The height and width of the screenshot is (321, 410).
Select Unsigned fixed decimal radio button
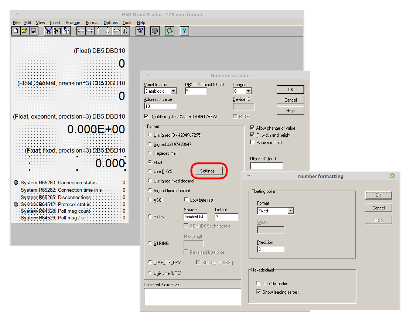[x=150, y=181]
